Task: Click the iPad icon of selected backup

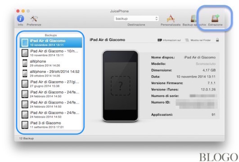Action: click(x=25, y=42)
